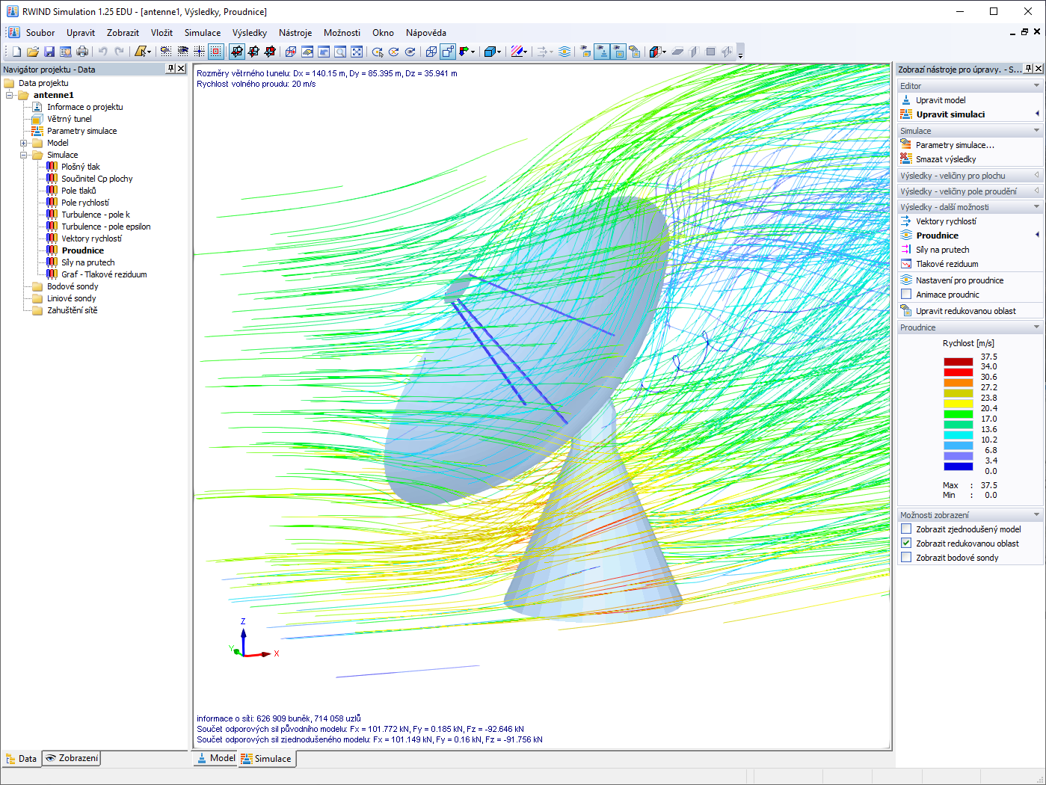
Task: Open the Výsledky menu
Action: click(250, 33)
